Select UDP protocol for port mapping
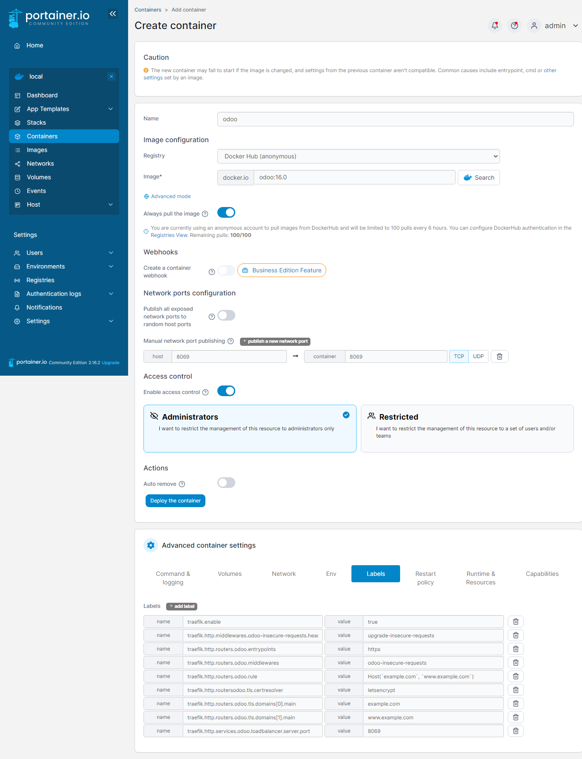 [478, 356]
